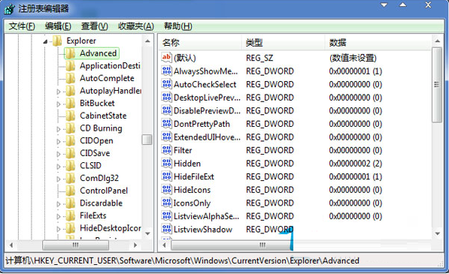Select the IconsOnly DWORD icon
This screenshot has height=274, width=449.
click(166, 203)
